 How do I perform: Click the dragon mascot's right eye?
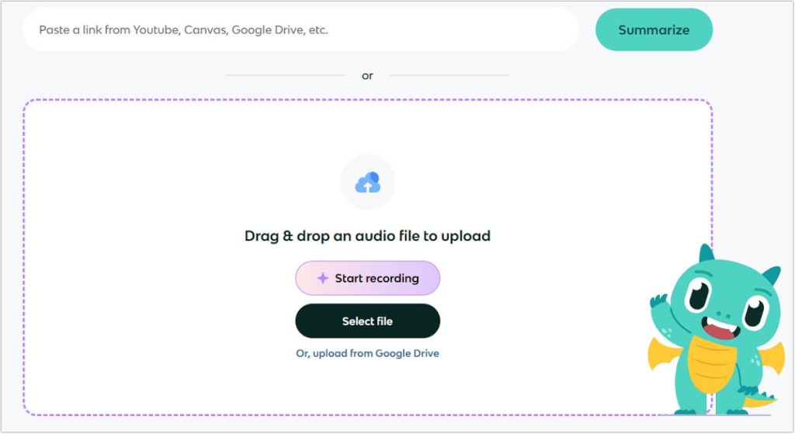(x=754, y=311)
